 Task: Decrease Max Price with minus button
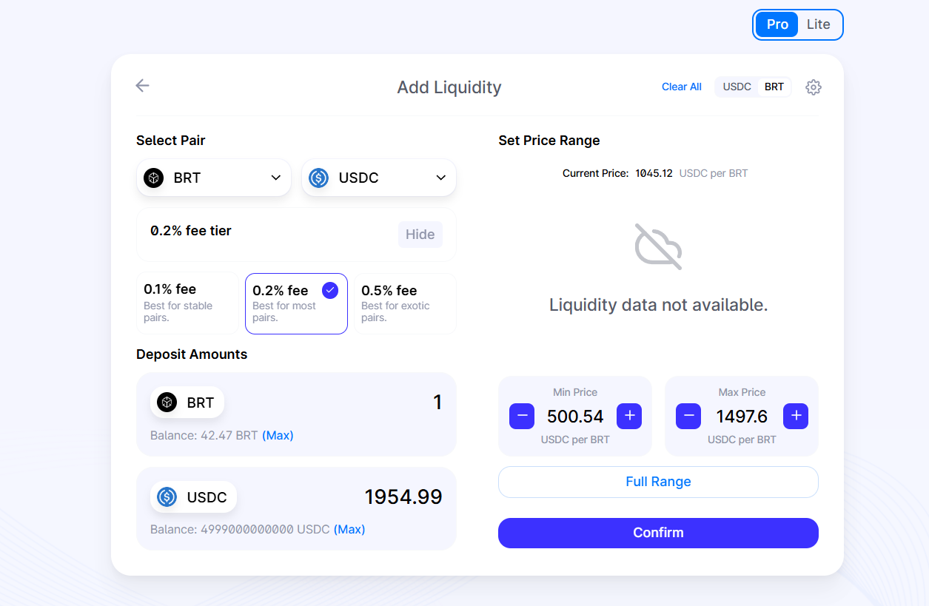tap(688, 417)
